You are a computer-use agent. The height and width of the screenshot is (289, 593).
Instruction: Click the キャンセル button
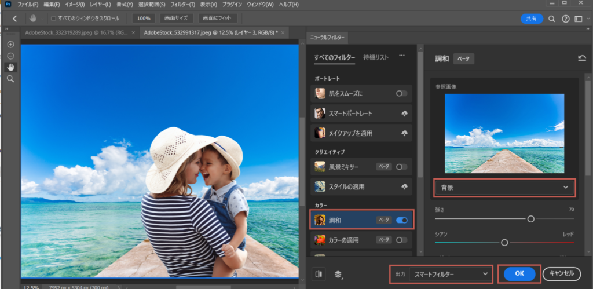561,274
